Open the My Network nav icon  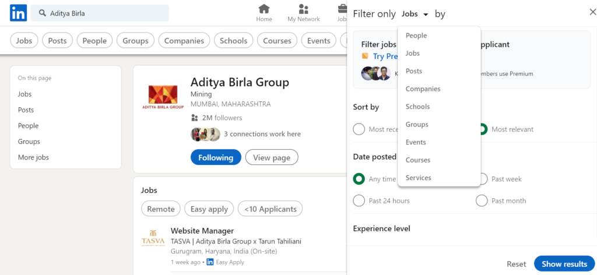click(x=303, y=13)
